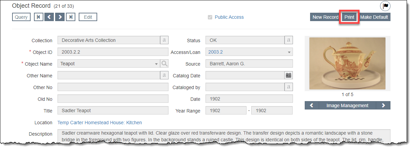This screenshot has height=149, width=412.
Task: Click the New Record button
Action: pos(325,17)
